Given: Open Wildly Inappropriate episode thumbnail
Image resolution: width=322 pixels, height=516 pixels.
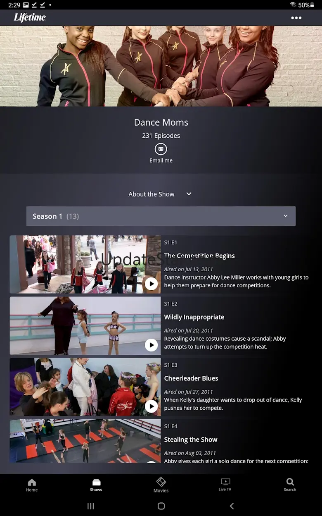Looking at the screenshot, I should (x=85, y=326).
